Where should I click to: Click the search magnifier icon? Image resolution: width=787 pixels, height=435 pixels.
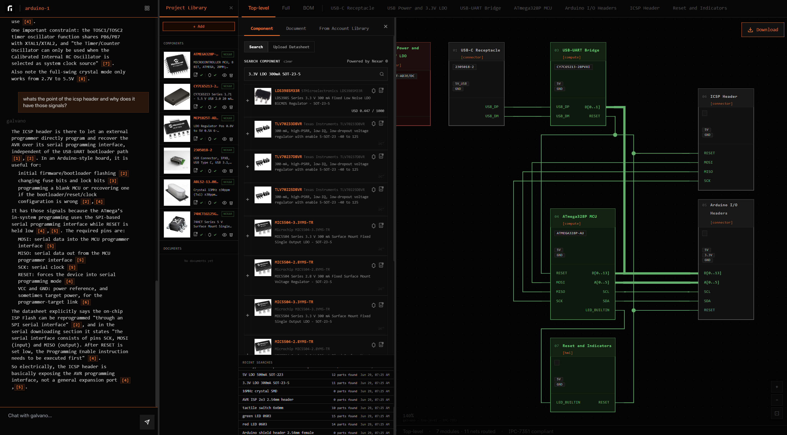click(382, 74)
